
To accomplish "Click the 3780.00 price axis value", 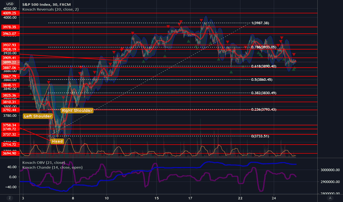I will click(10, 116).
